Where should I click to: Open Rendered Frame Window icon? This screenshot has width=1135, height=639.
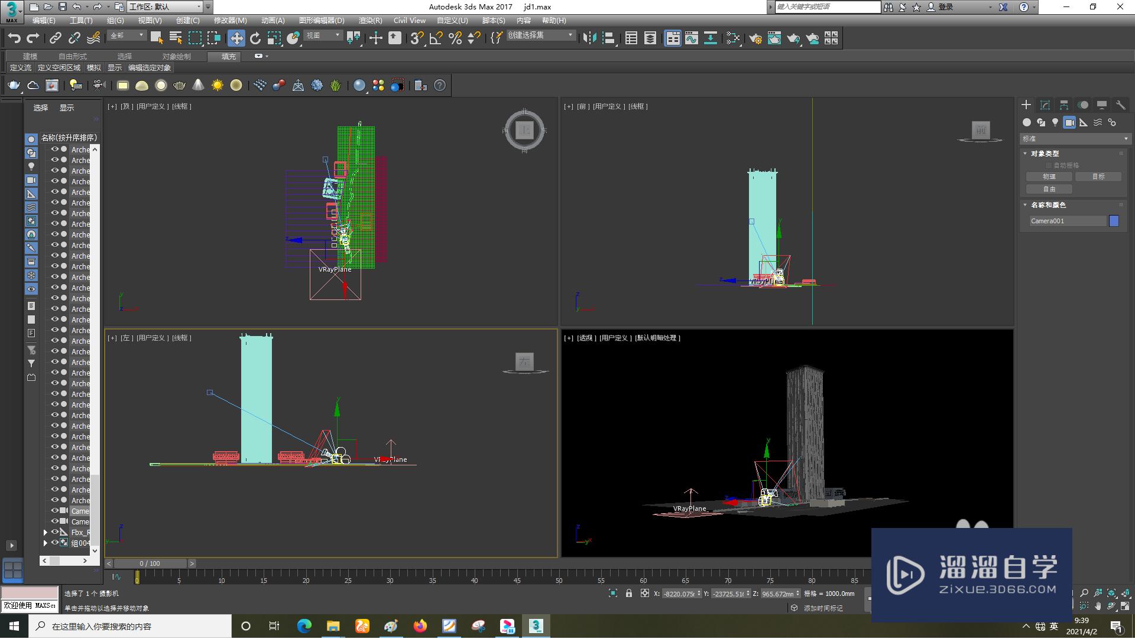[x=774, y=38]
